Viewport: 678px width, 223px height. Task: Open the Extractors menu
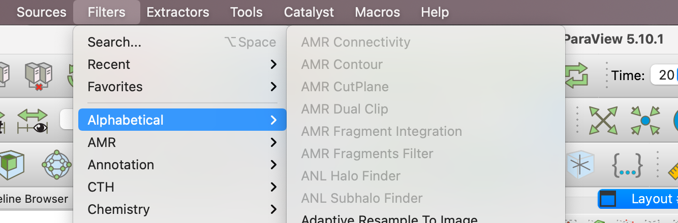(x=178, y=12)
